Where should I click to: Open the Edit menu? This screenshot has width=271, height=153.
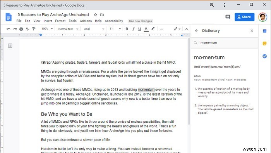point(27,21)
